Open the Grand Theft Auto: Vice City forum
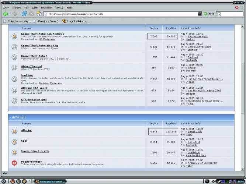246x184 pixels. click(x=39, y=46)
